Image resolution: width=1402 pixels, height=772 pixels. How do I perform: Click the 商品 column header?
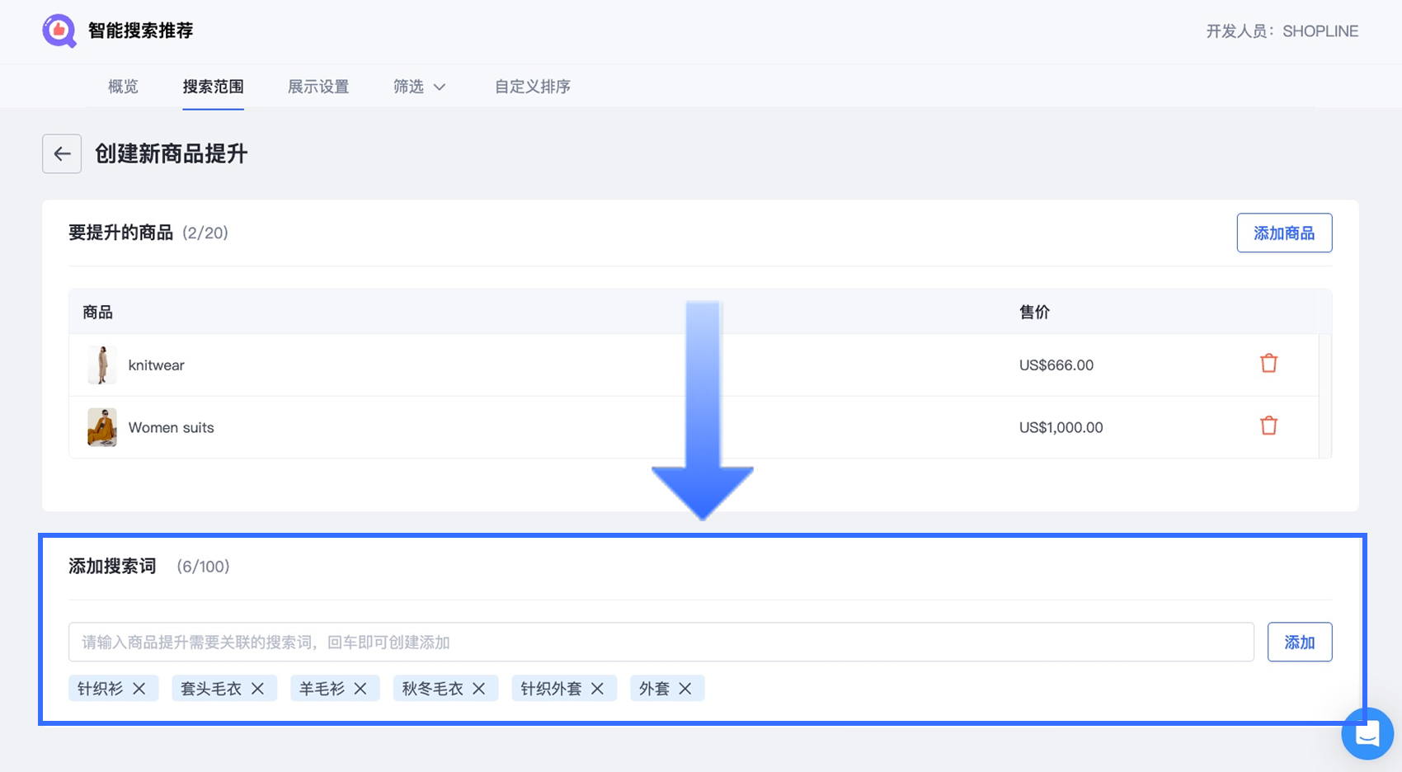(97, 312)
